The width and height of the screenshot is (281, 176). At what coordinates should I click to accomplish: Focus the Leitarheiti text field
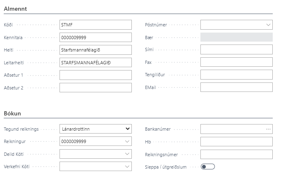pos(95,62)
